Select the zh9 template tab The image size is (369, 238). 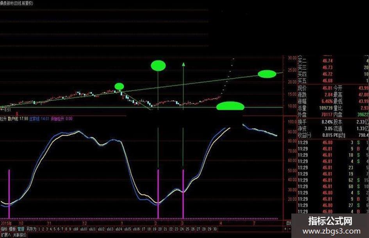click(x=76, y=229)
